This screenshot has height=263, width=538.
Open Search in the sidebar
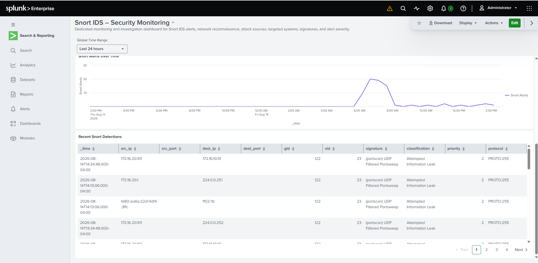tap(26, 51)
